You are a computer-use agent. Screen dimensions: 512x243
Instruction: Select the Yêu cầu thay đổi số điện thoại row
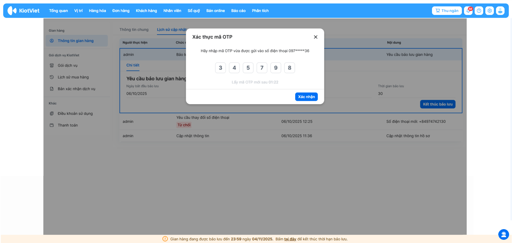click(291, 121)
